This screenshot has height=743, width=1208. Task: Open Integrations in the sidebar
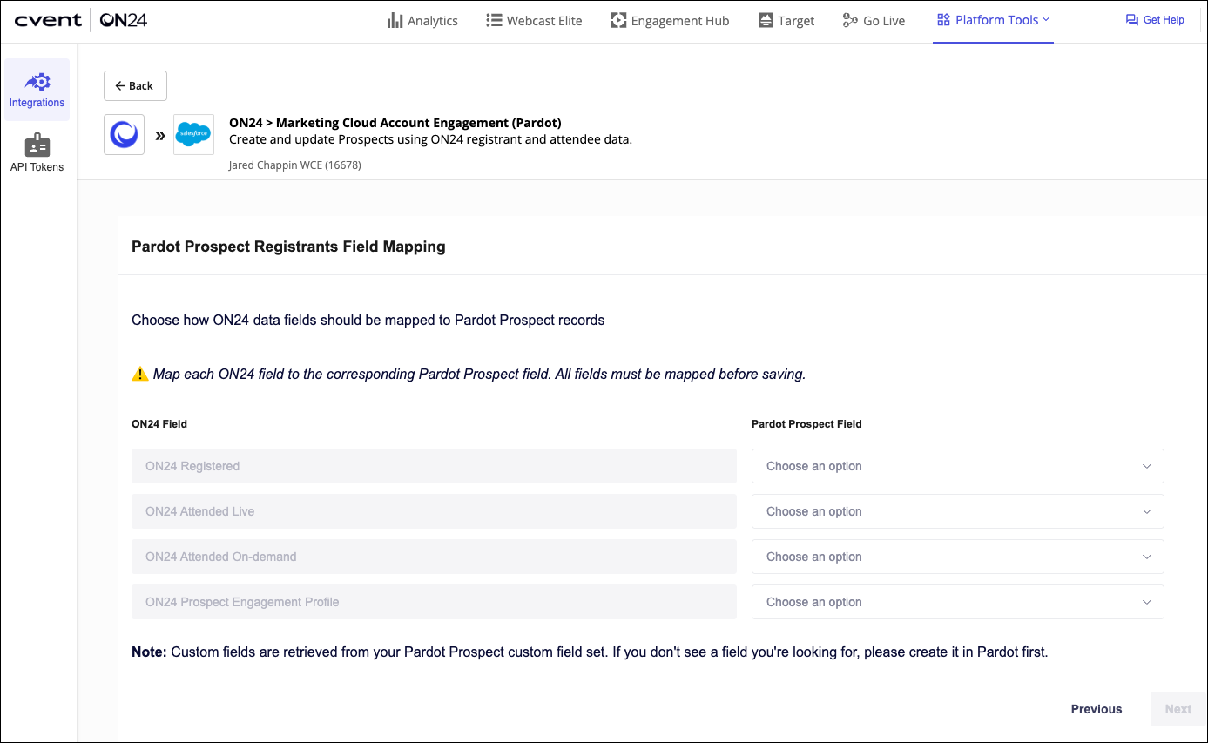pyautogui.click(x=37, y=90)
